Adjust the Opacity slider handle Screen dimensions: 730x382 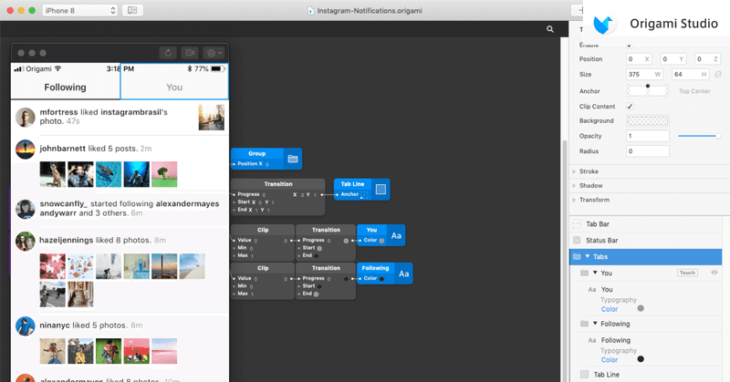(718, 136)
